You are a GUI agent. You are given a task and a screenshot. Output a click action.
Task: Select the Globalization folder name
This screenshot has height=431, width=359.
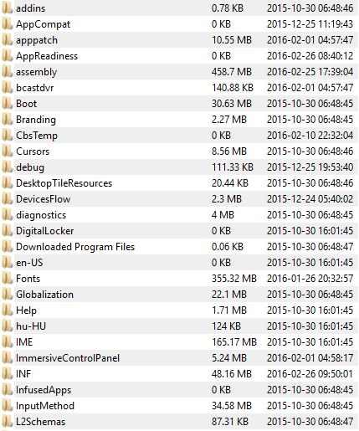point(44,295)
